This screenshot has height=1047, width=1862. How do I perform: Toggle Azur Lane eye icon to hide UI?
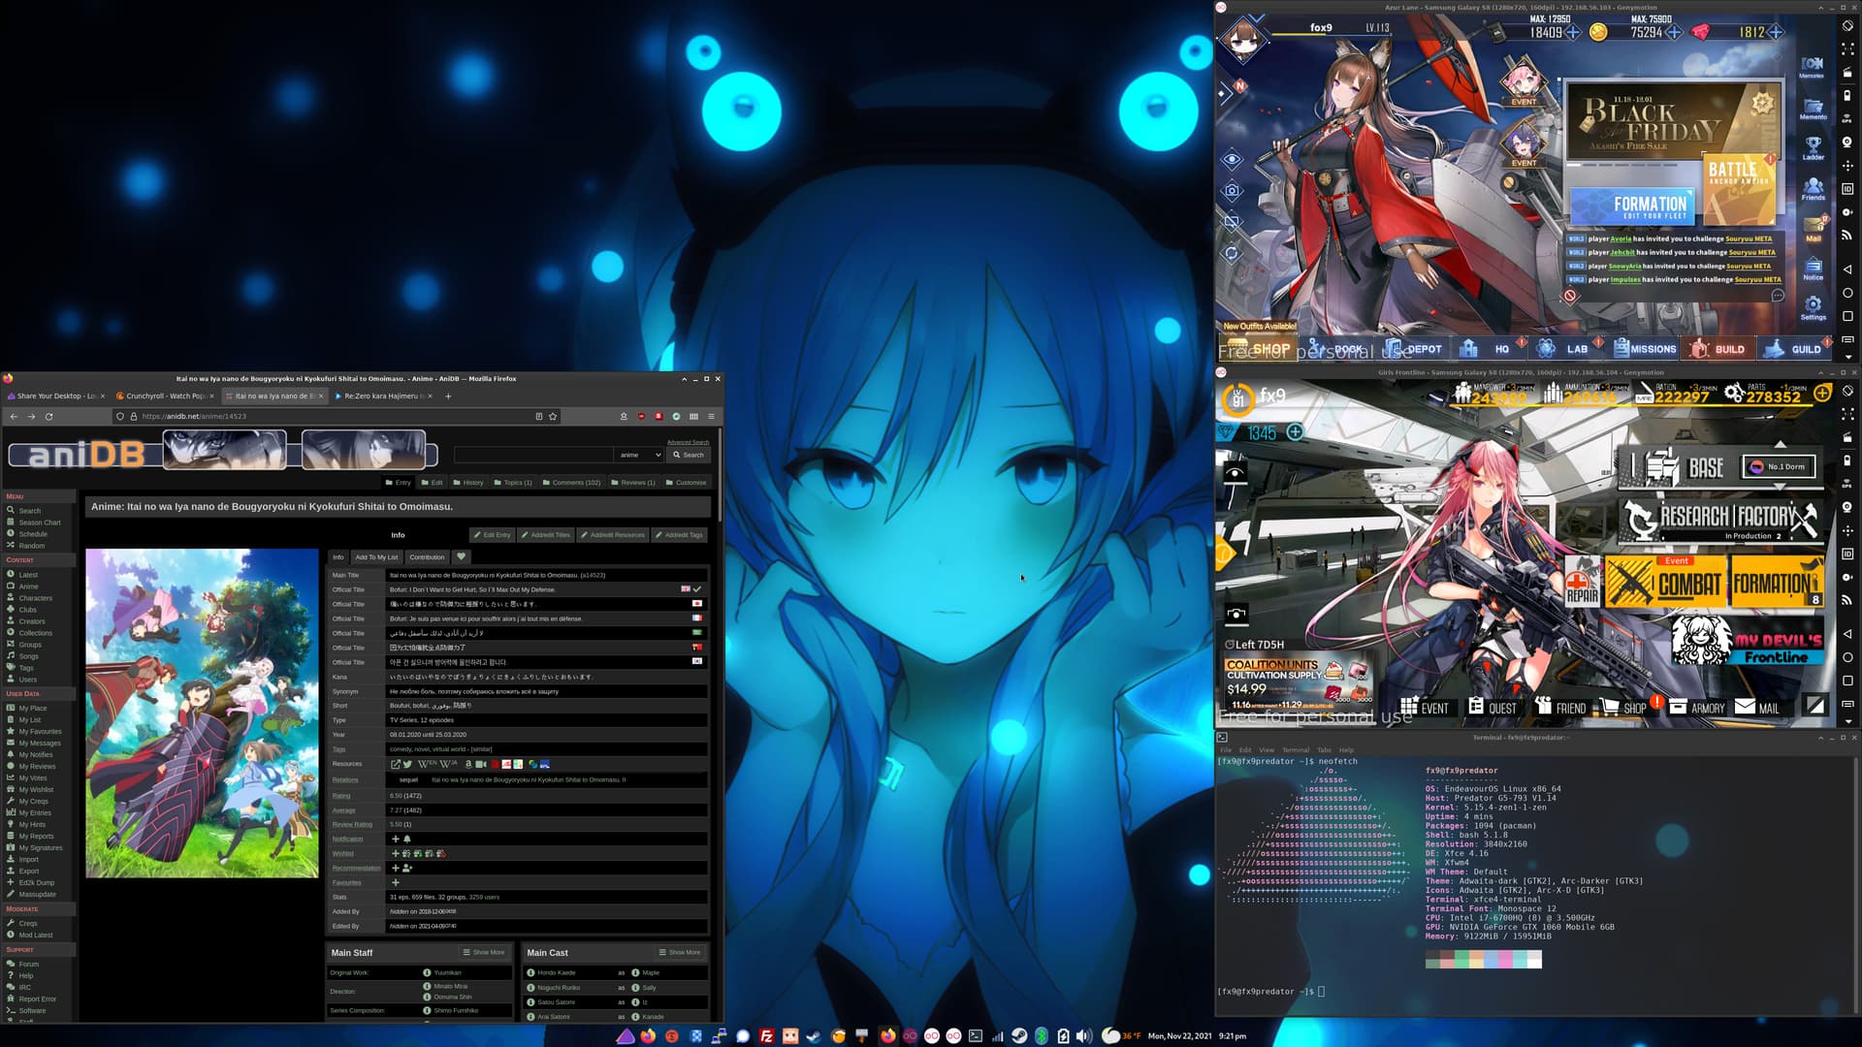pos(1232,159)
